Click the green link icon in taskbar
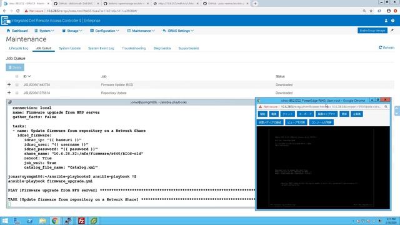The image size is (400, 225). [94, 221]
